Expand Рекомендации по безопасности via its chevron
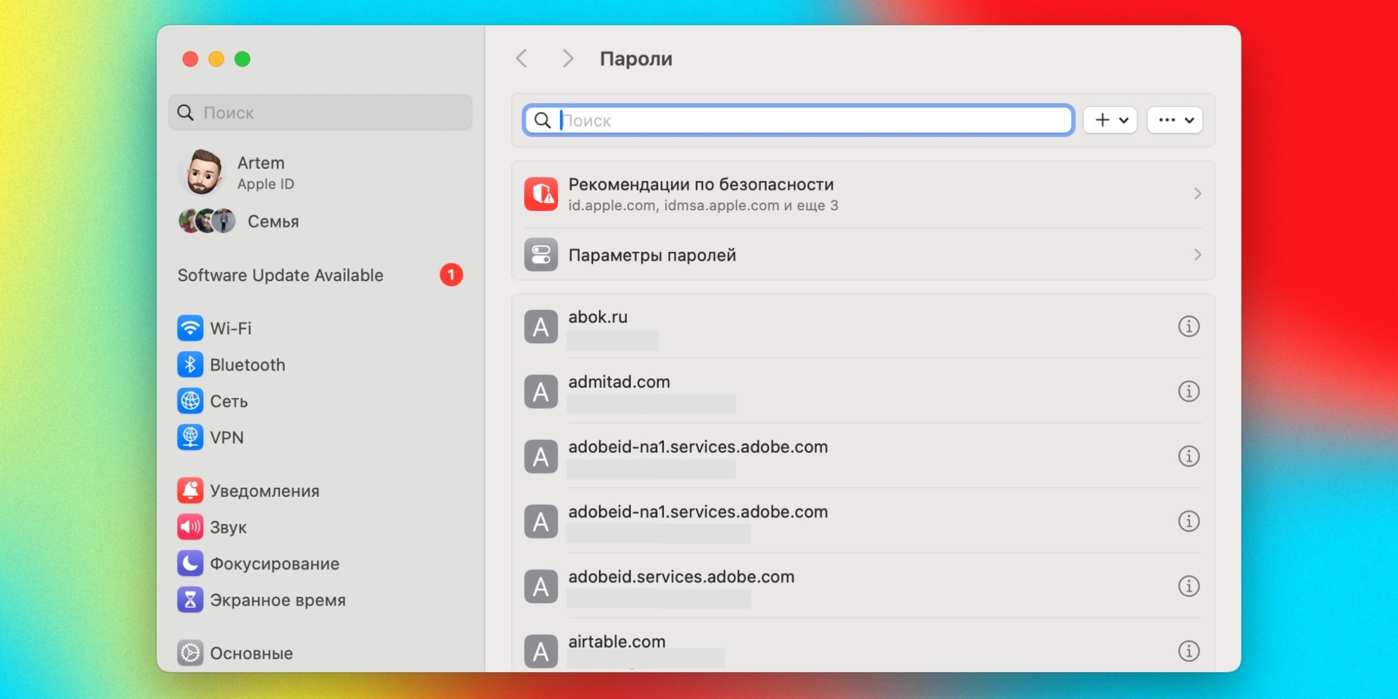 tap(1197, 194)
